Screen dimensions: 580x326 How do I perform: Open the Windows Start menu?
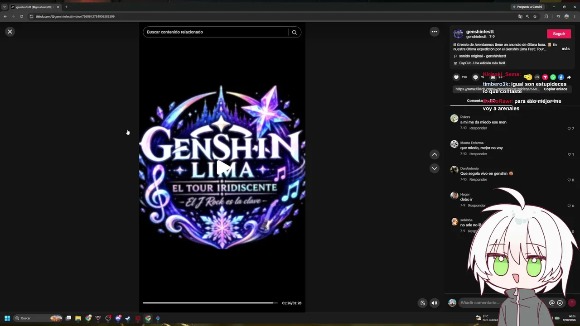tap(7, 318)
